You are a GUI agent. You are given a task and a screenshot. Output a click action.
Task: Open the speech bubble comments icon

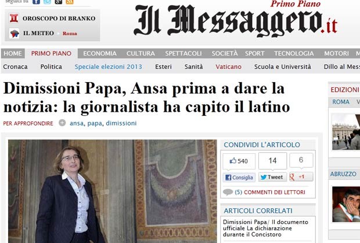pyautogui.click(x=228, y=192)
